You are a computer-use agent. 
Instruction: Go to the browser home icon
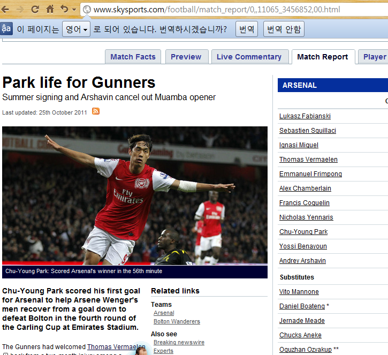[50, 9]
